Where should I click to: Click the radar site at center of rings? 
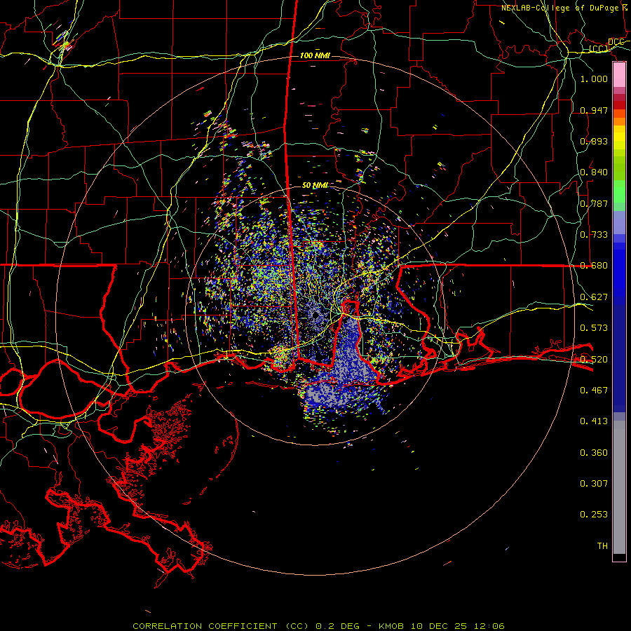click(x=315, y=315)
